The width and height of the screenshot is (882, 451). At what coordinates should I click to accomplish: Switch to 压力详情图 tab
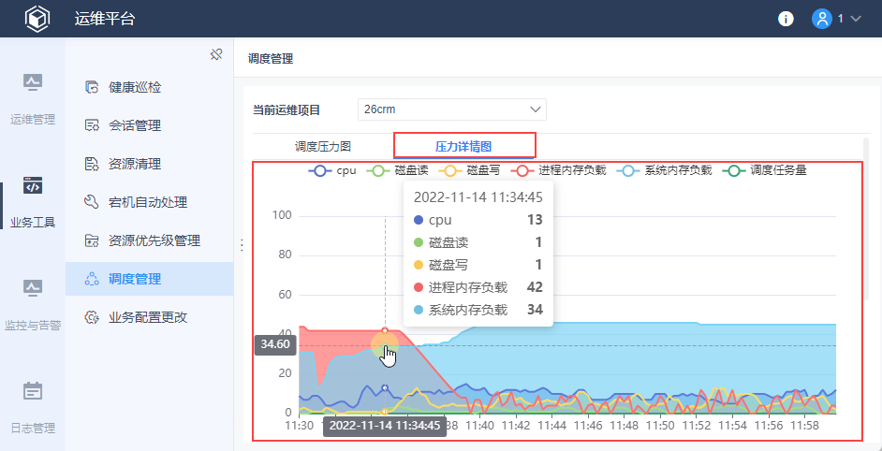click(463, 147)
